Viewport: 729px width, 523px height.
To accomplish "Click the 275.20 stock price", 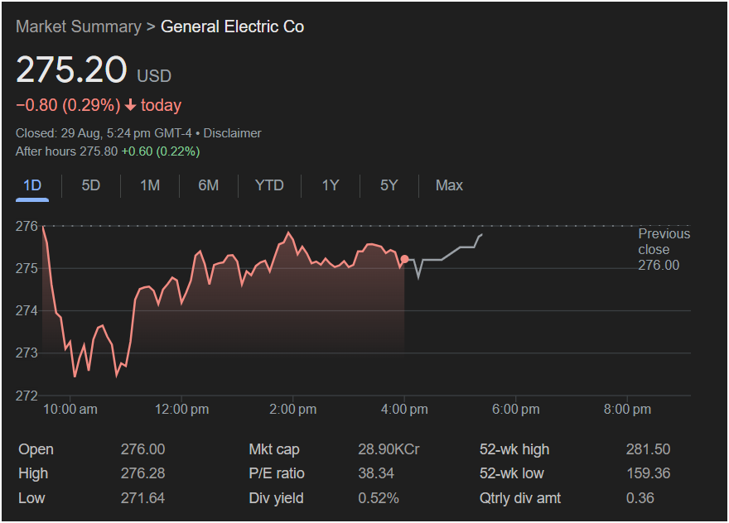I will click(71, 70).
